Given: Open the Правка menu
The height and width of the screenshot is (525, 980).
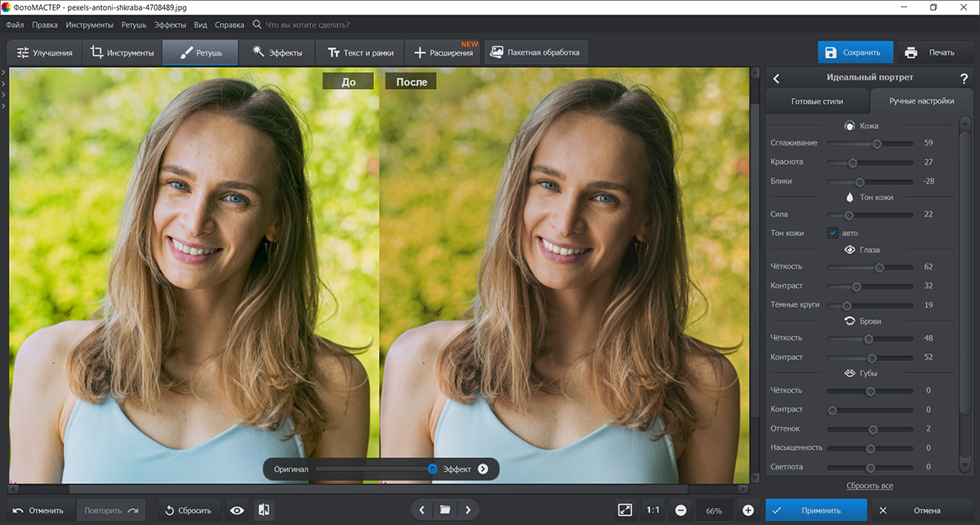Looking at the screenshot, I should [x=45, y=24].
